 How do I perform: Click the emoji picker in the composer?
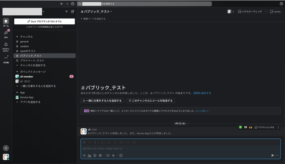pyautogui.click(x=95, y=155)
